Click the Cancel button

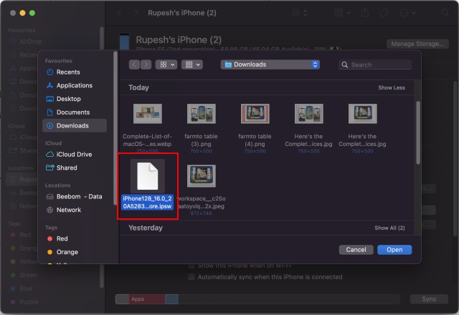pyautogui.click(x=356, y=250)
